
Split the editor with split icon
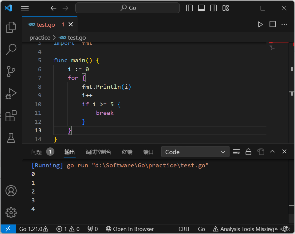pyautogui.click(x=273, y=24)
